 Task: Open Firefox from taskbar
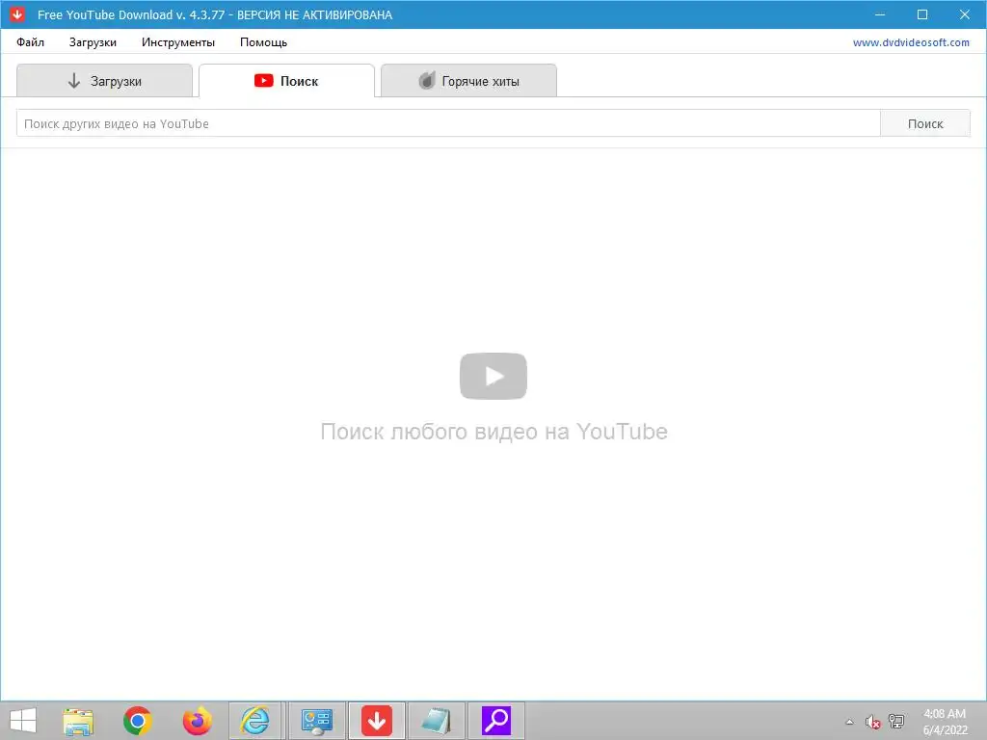[197, 721]
